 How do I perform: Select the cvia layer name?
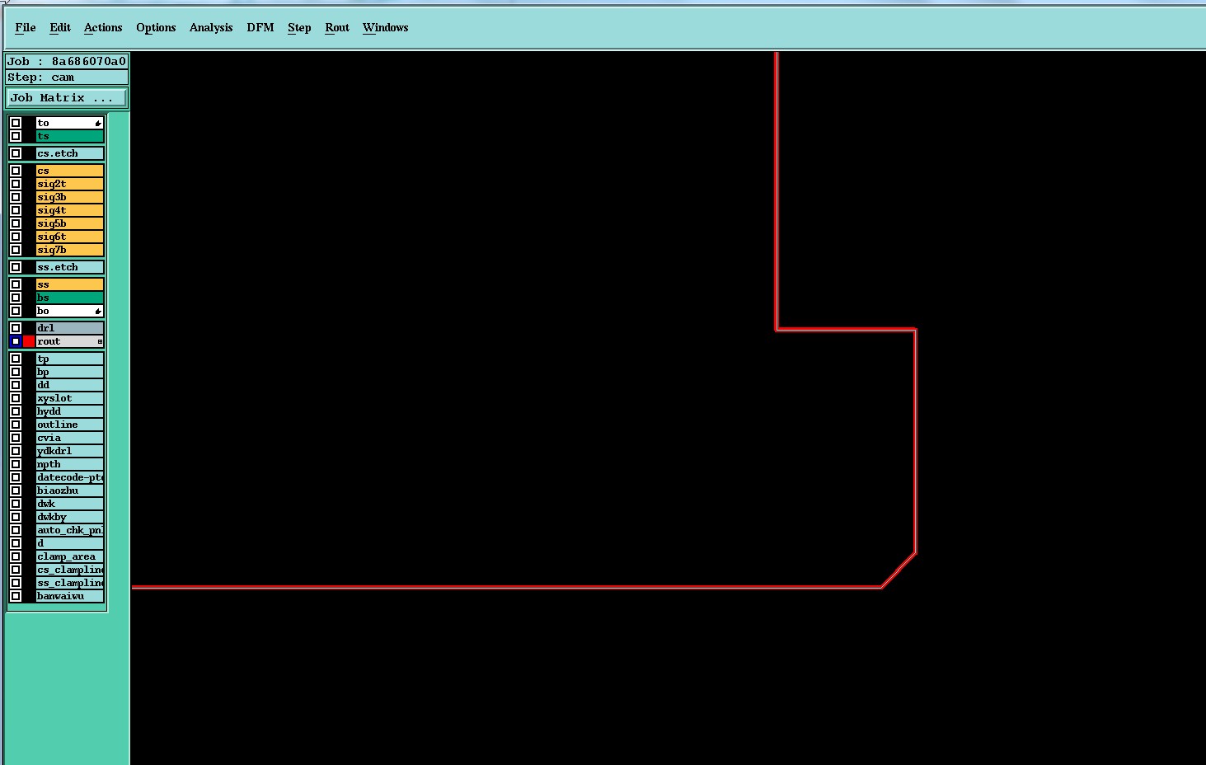tap(70, 438)
